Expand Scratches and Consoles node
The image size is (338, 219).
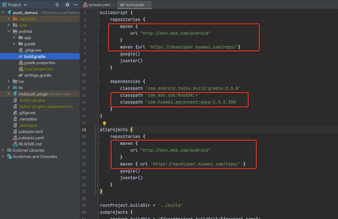(3, 156)
